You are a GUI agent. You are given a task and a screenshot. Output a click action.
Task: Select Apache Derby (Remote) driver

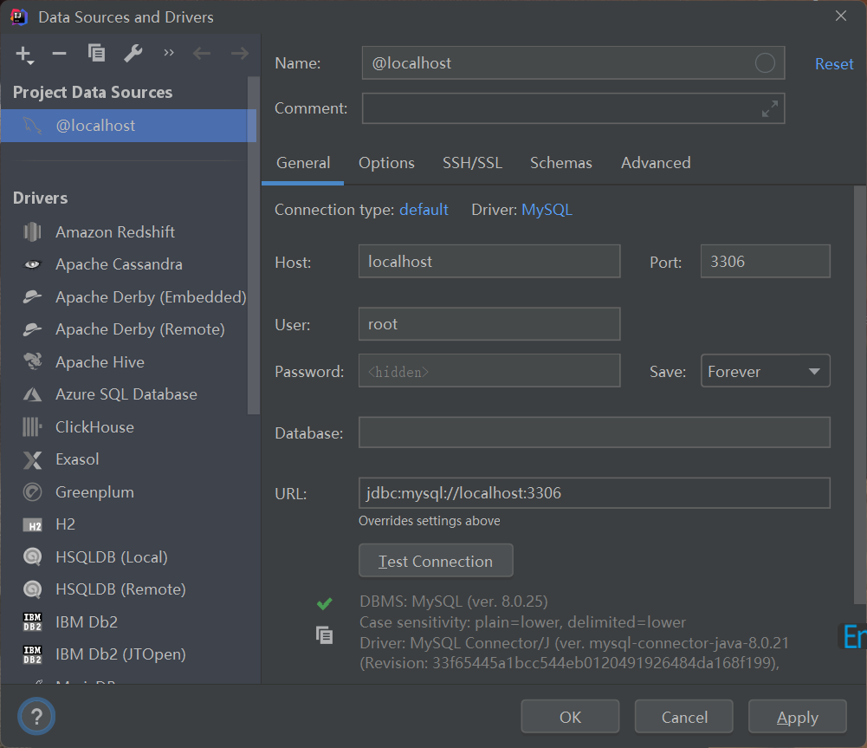140,329
